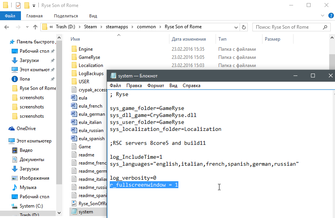The height and width of the screenshot is (218, 335).
Task: Sort files by Тип column header
Action: coord(223,39)
